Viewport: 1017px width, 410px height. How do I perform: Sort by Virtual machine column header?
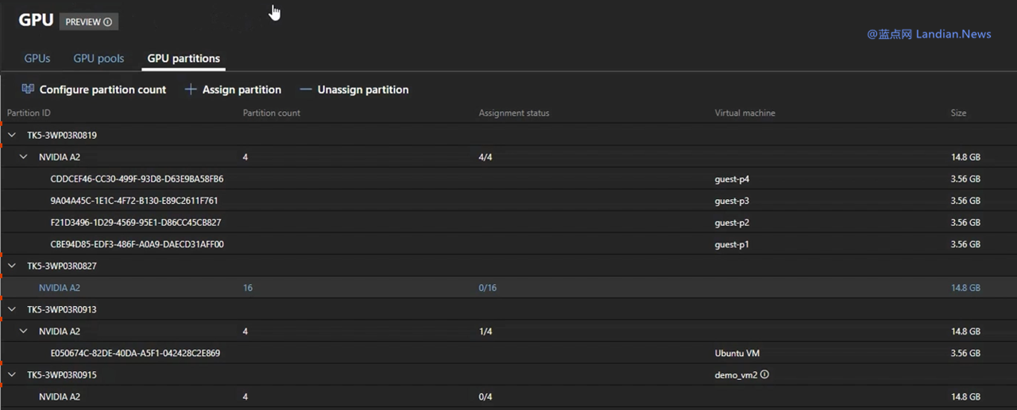tap(745, 113)
